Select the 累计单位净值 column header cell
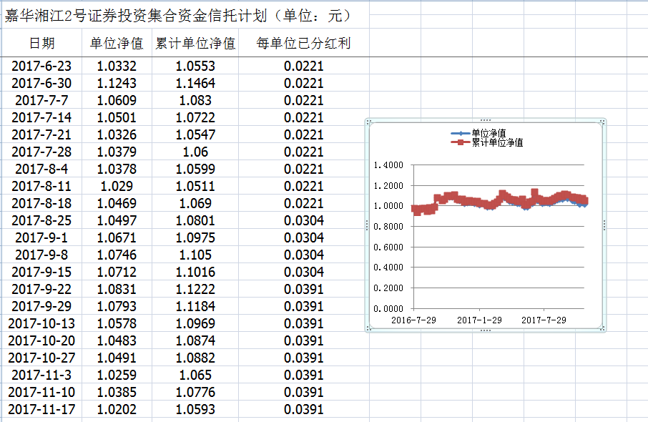This screenshot has width=648, height=422. point(195,44)
